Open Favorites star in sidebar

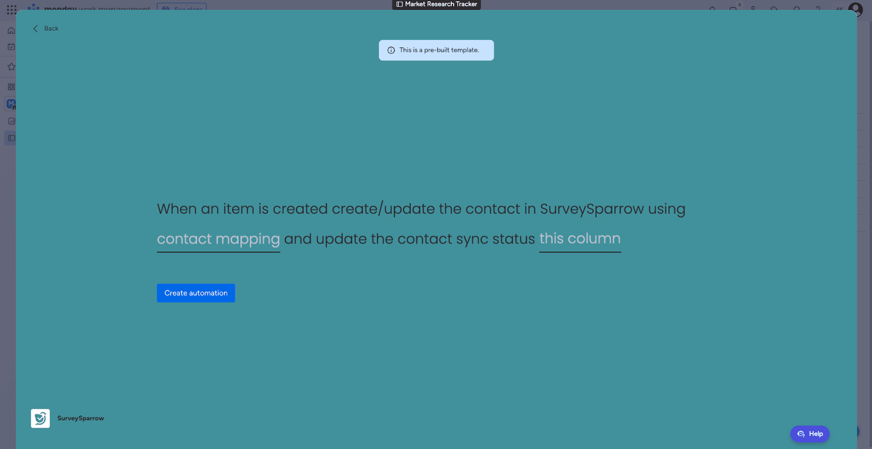[11, 66]
